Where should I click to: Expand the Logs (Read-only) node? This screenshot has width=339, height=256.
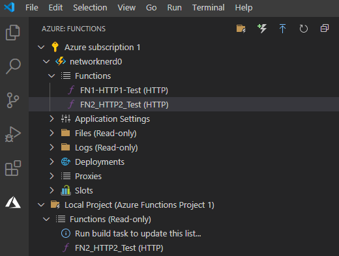pyautogui.click(x=52, y=147)
